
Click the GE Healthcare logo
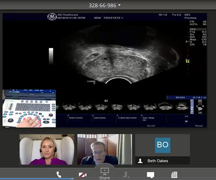click(52, 17)
